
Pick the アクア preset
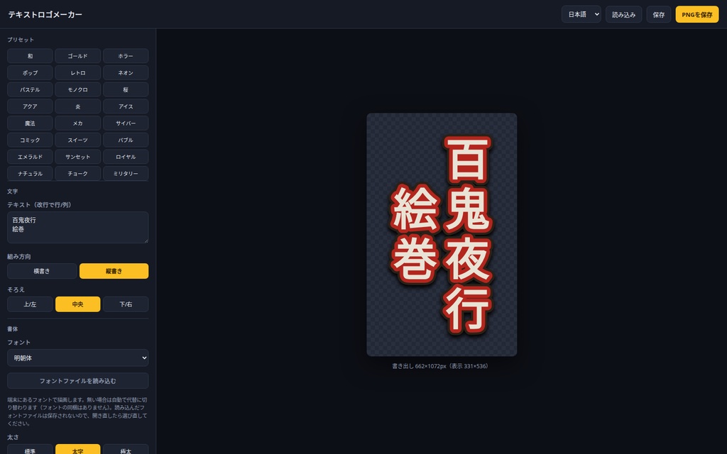tap(30, 106)
